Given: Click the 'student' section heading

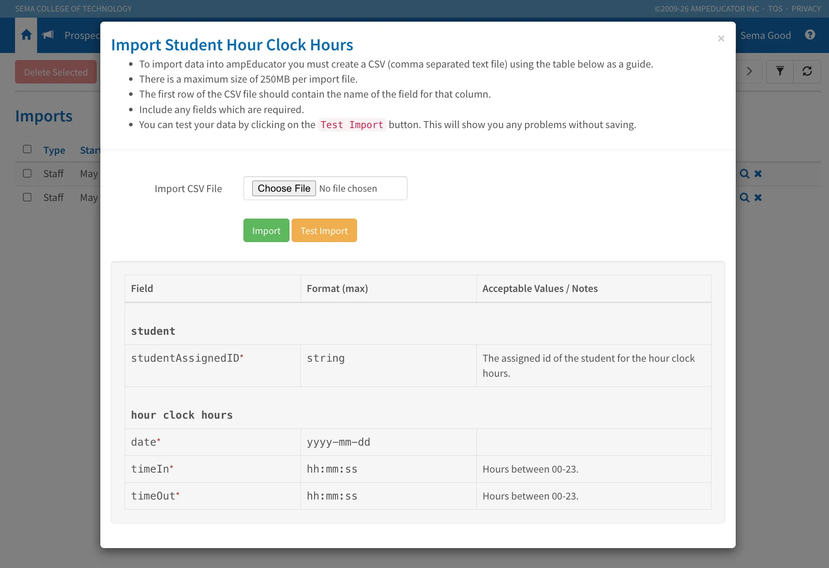Looking at the screenshot, I should (x=153, y=331).
